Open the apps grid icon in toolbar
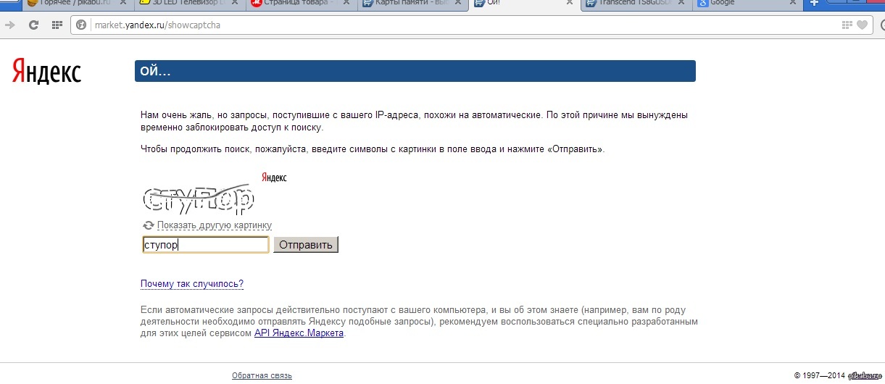Image resolution: width=885 pixels, height=384 pixels. click(x=57, y=25)
